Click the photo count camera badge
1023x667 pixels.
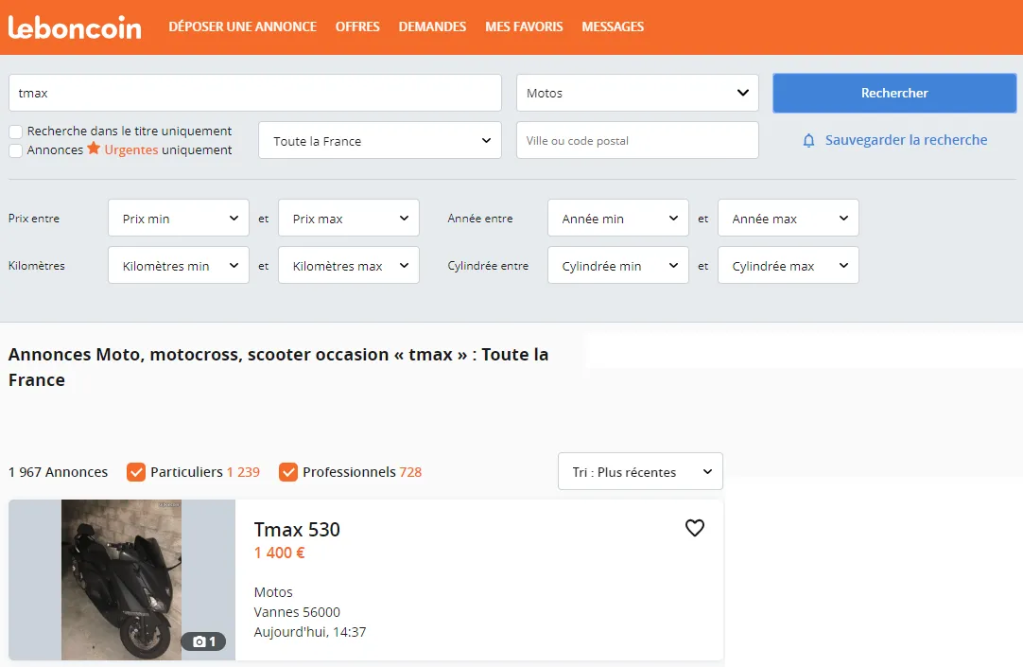pos(203,641)
